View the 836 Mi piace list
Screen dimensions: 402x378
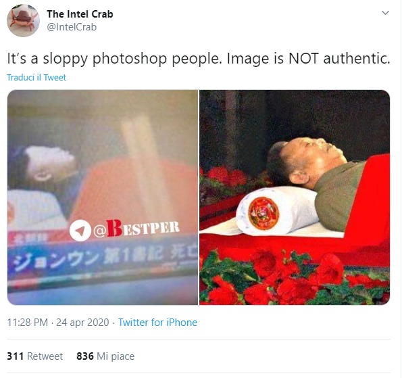105,356
